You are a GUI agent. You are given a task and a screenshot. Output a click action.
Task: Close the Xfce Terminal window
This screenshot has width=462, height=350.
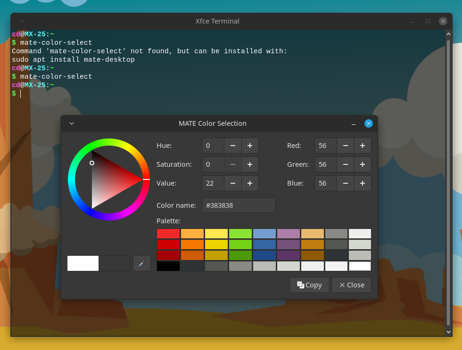(443, 21)
